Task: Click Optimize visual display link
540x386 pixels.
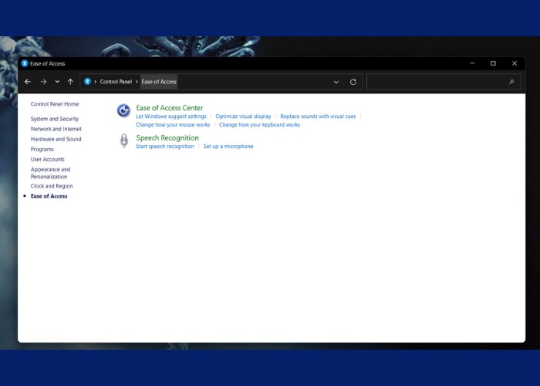Action: coord(243,117)
